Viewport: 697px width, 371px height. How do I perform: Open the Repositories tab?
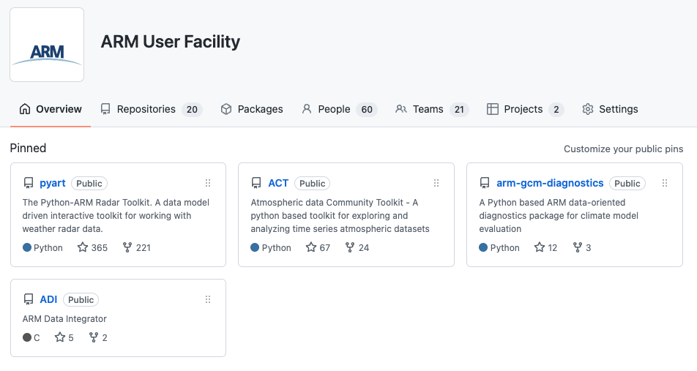click(151, 109)
